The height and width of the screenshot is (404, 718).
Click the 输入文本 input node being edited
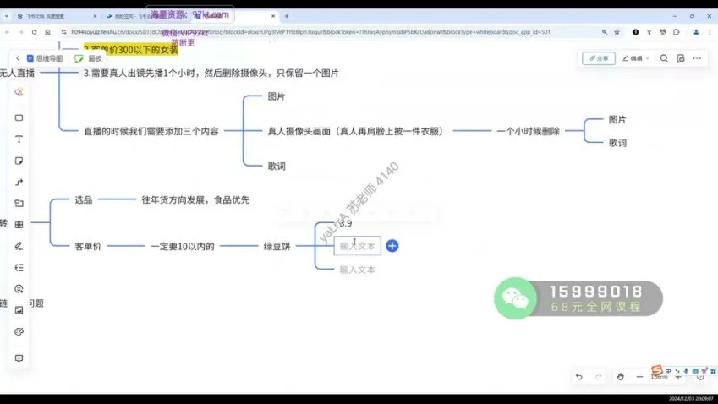[357, 246]
